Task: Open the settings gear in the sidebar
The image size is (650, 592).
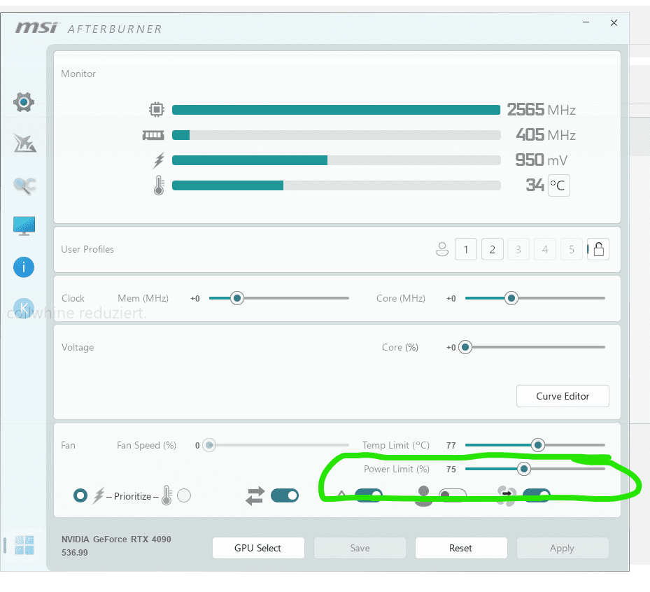Action: coord(24,102)
